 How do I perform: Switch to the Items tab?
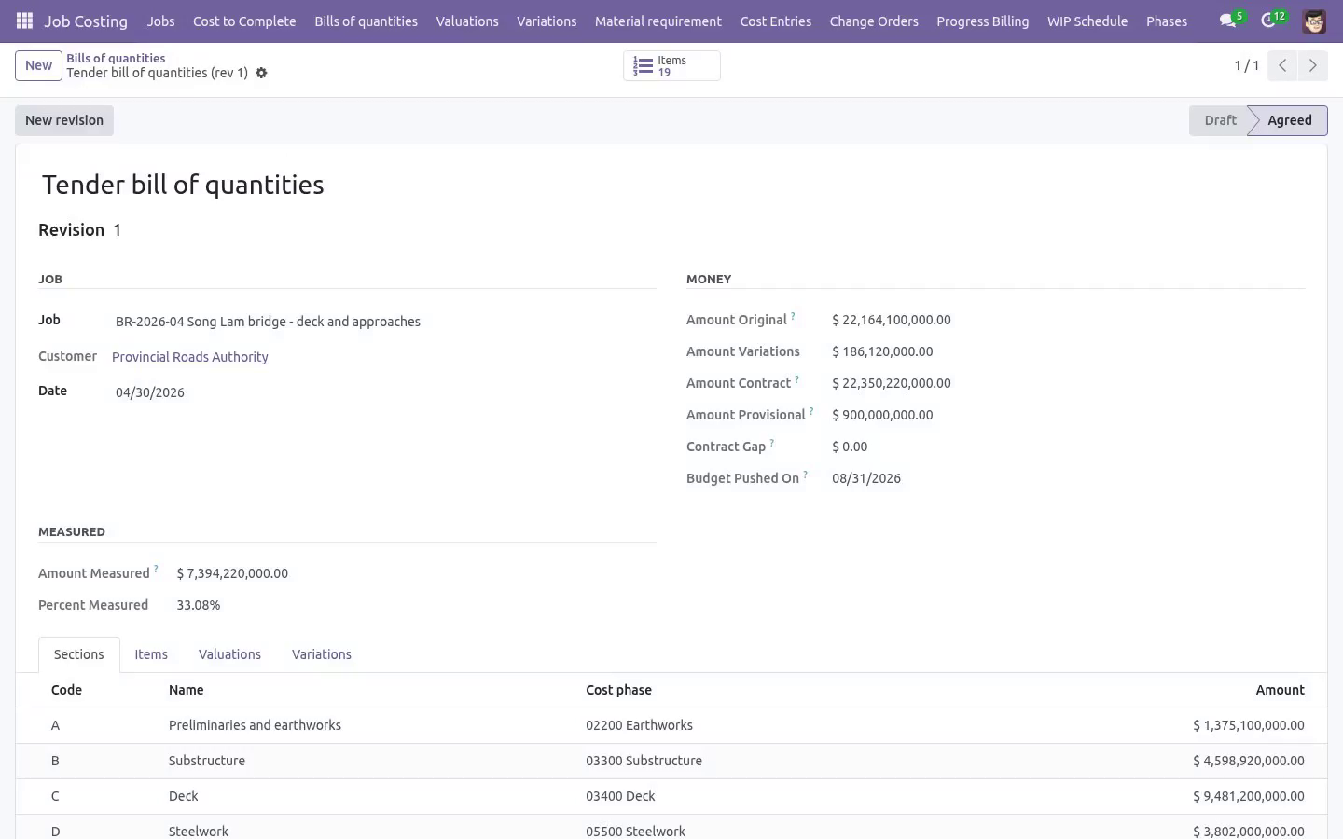point(151,654)
